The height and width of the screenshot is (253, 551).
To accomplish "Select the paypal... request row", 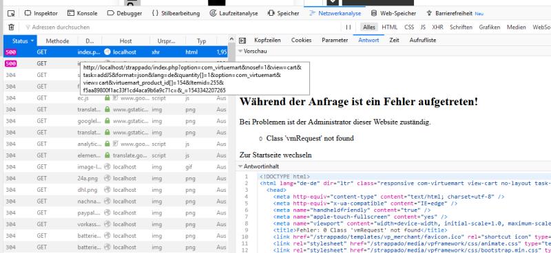I will (115, 212).
